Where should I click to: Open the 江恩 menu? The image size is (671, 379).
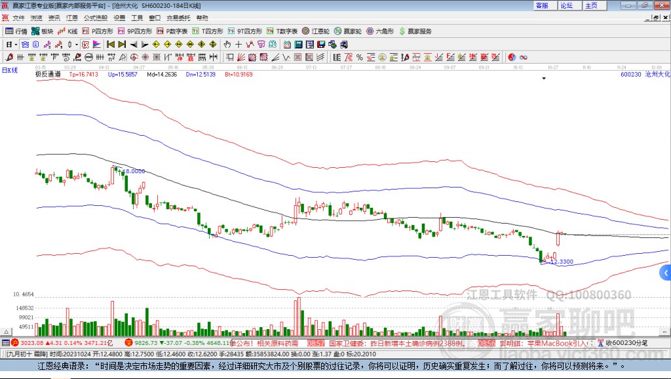(x=72, y=18)
